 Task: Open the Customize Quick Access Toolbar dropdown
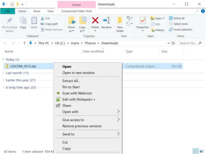(22, 5)
